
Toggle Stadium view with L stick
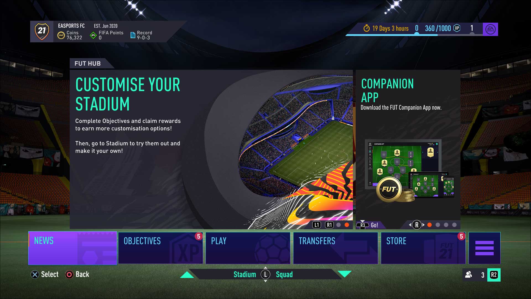265,274
